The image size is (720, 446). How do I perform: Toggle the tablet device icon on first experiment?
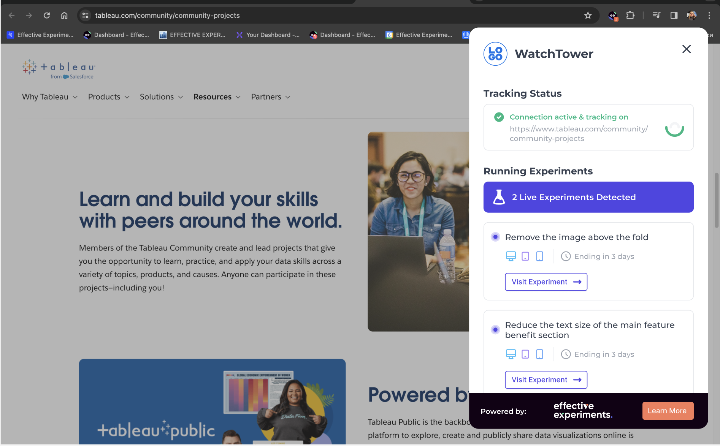coord(525,256)
